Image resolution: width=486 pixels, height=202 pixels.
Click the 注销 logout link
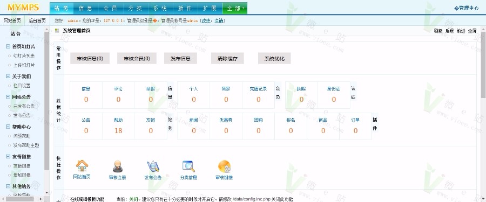(219, 20)
